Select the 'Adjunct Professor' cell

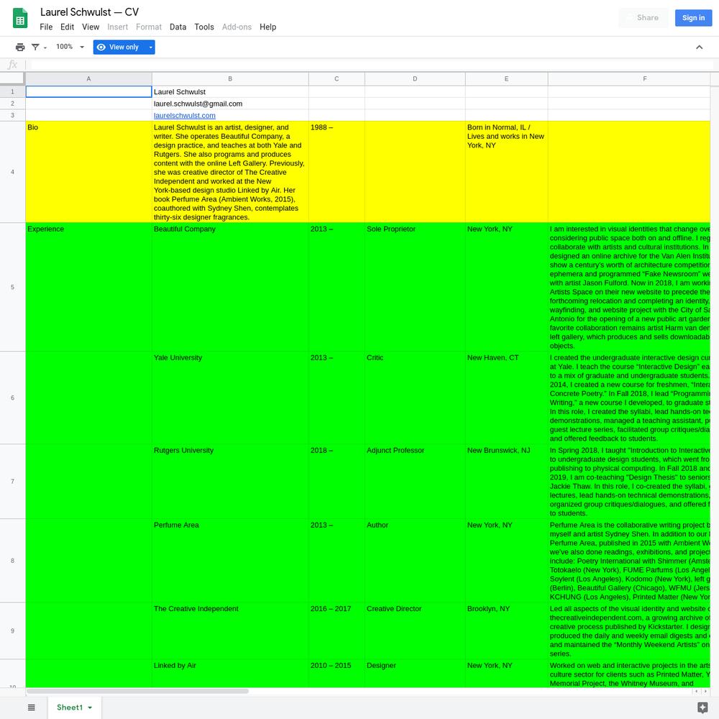tap(415, 482)
